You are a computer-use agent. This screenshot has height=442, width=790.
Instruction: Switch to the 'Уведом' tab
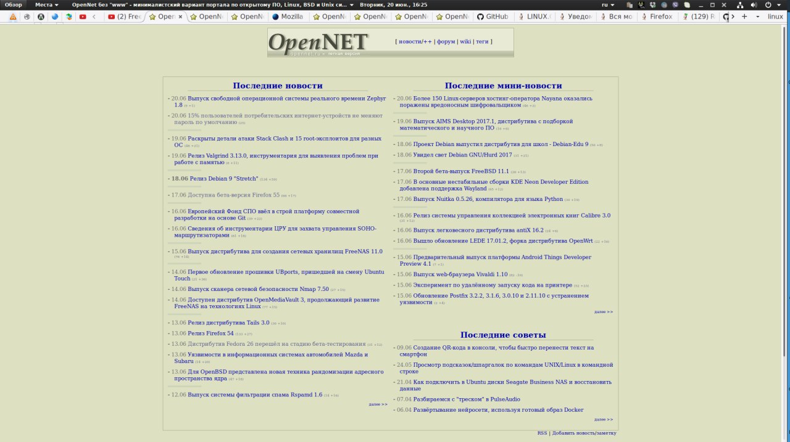(x=575, y=17)
